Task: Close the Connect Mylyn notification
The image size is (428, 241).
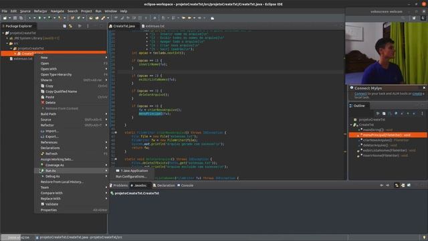Action: click(424, 88)
